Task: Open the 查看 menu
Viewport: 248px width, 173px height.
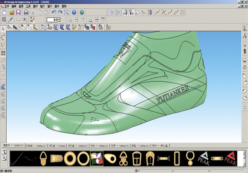Action: coord(21,6)
